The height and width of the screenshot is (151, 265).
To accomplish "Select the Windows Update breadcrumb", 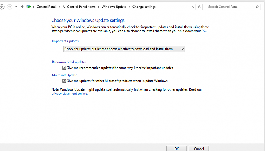I will pyautogui.click(x=114, y=7).
